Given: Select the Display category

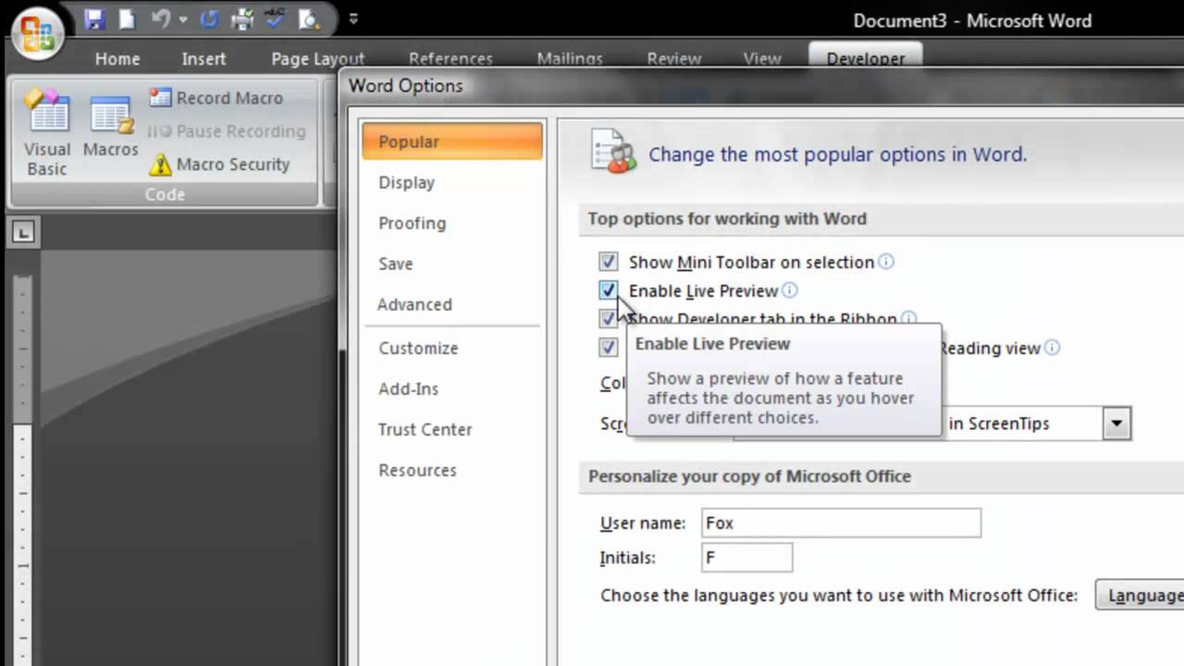Looking at the screenshot, I should (452, 182).
